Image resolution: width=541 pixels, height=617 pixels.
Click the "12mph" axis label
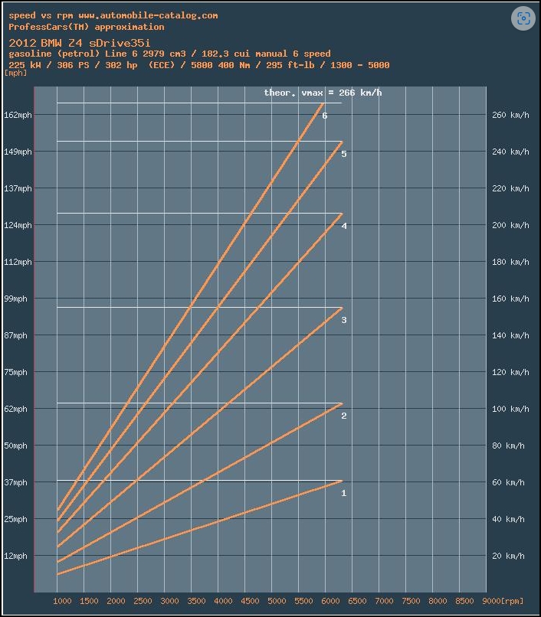(x=16, y=556)
